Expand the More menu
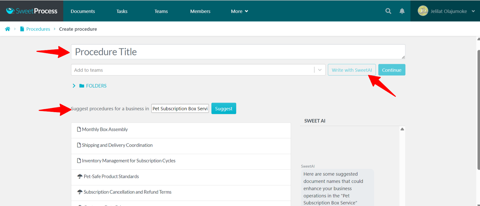Image resolution: width=480 pixels, height=206 pixels. pyautogui.click(x=240, y=11)
